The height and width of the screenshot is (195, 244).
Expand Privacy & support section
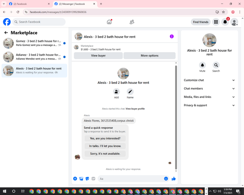(x=209, y=105)
